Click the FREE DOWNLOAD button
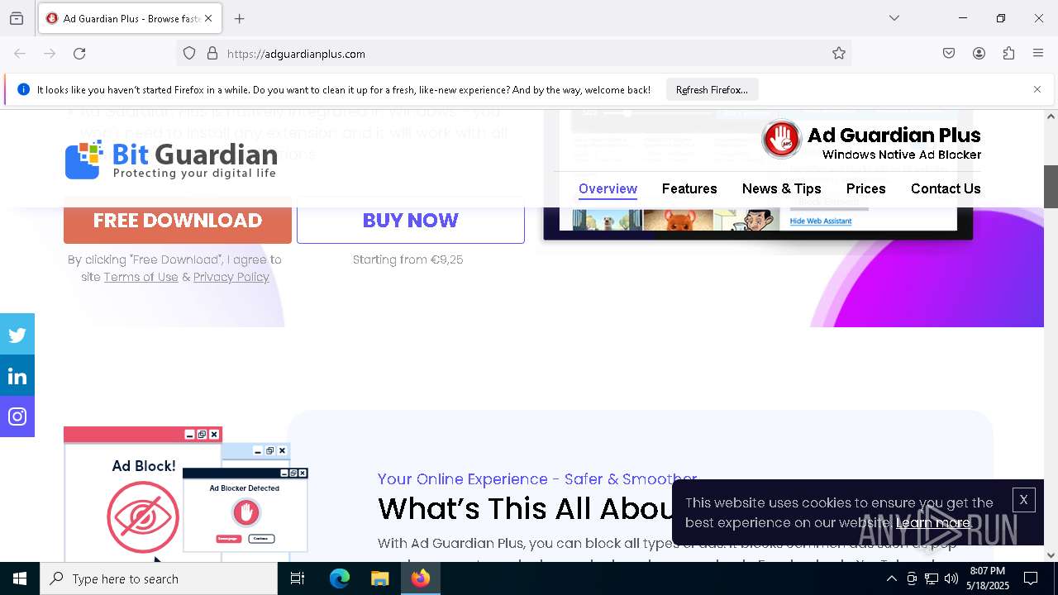The height and width of the screenshot is (595, 1058). (x=178, y=221)
